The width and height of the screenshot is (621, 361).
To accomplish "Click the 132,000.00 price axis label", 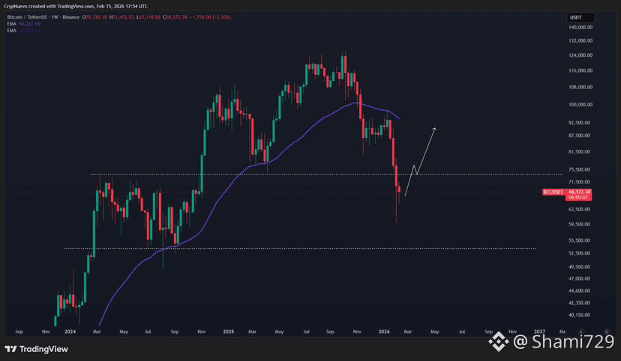I will pos(580,40).
